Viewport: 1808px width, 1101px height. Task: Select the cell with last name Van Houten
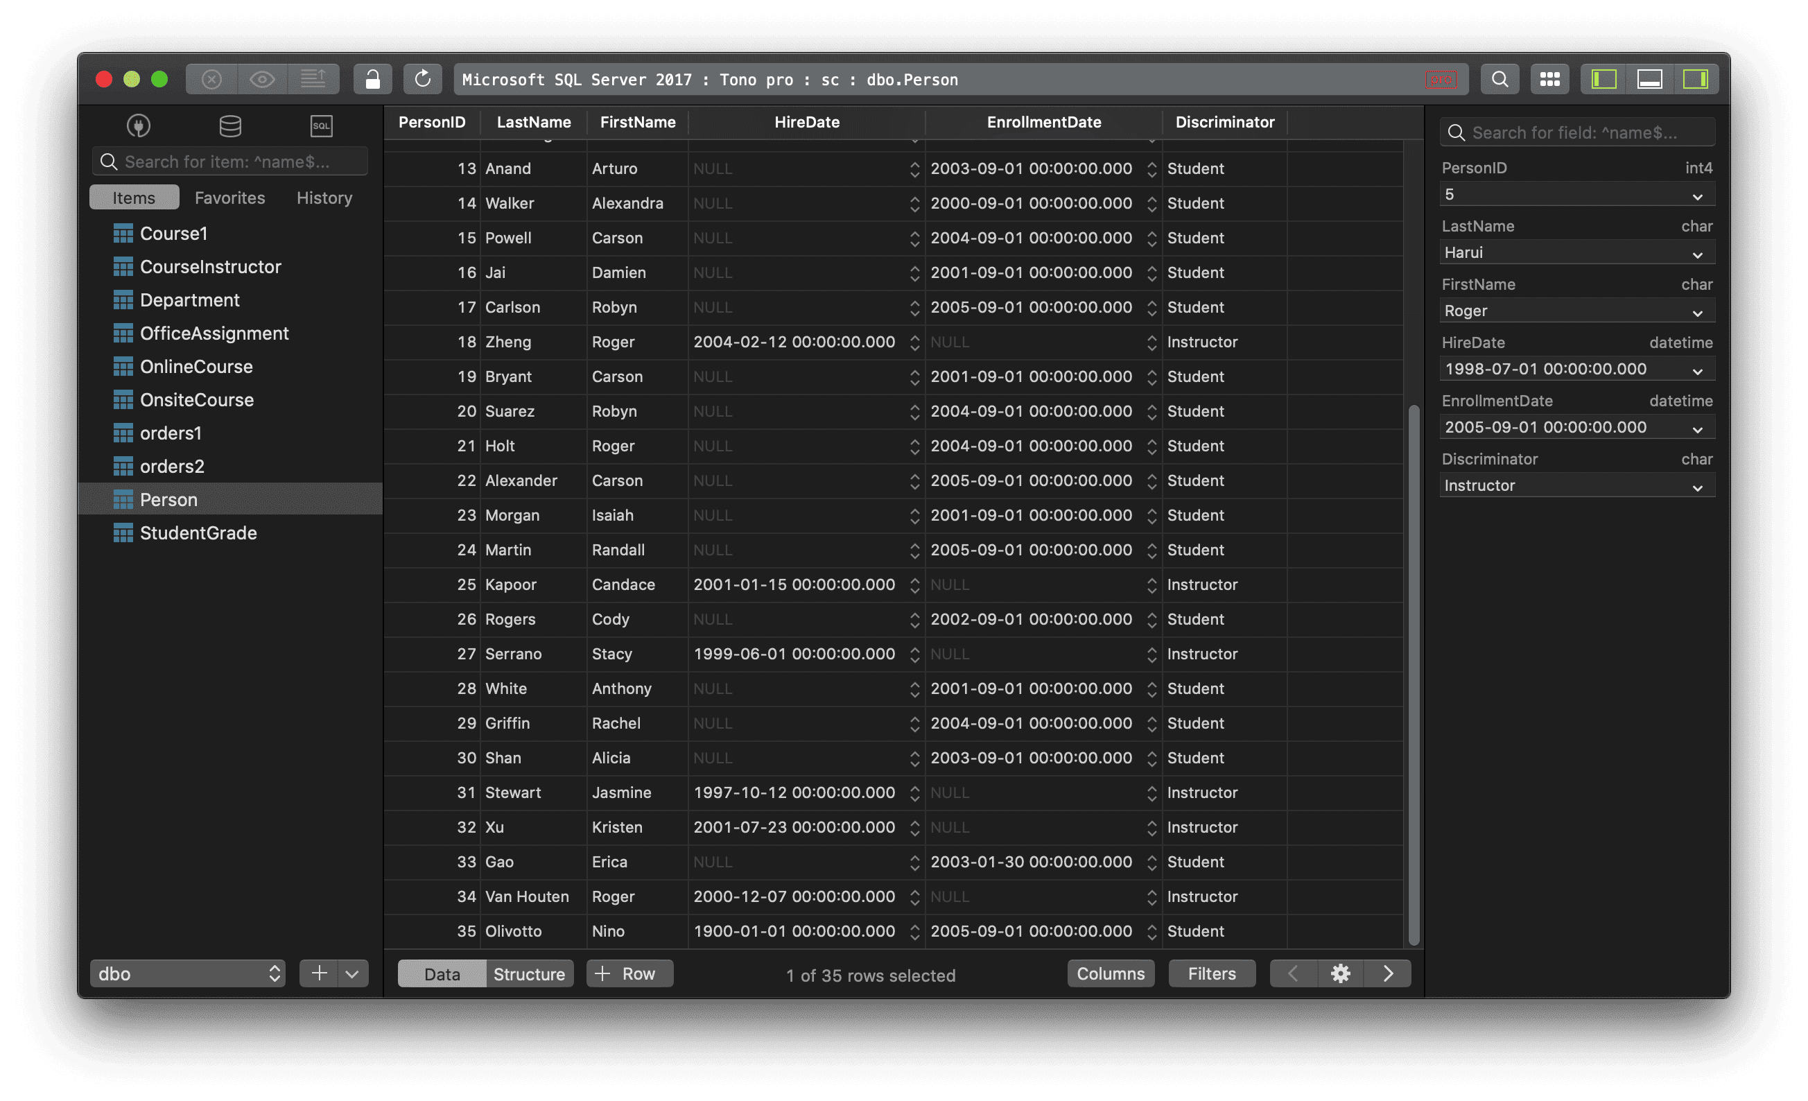pos(533,896)
